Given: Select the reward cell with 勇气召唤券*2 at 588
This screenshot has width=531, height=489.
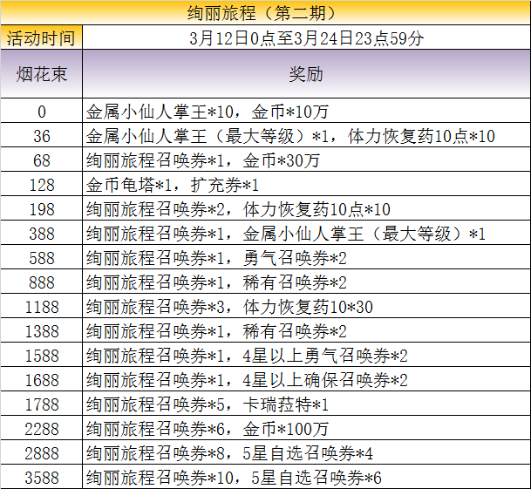Looking at the screenshot, I should pyautogui.click(x=305, y=258).
